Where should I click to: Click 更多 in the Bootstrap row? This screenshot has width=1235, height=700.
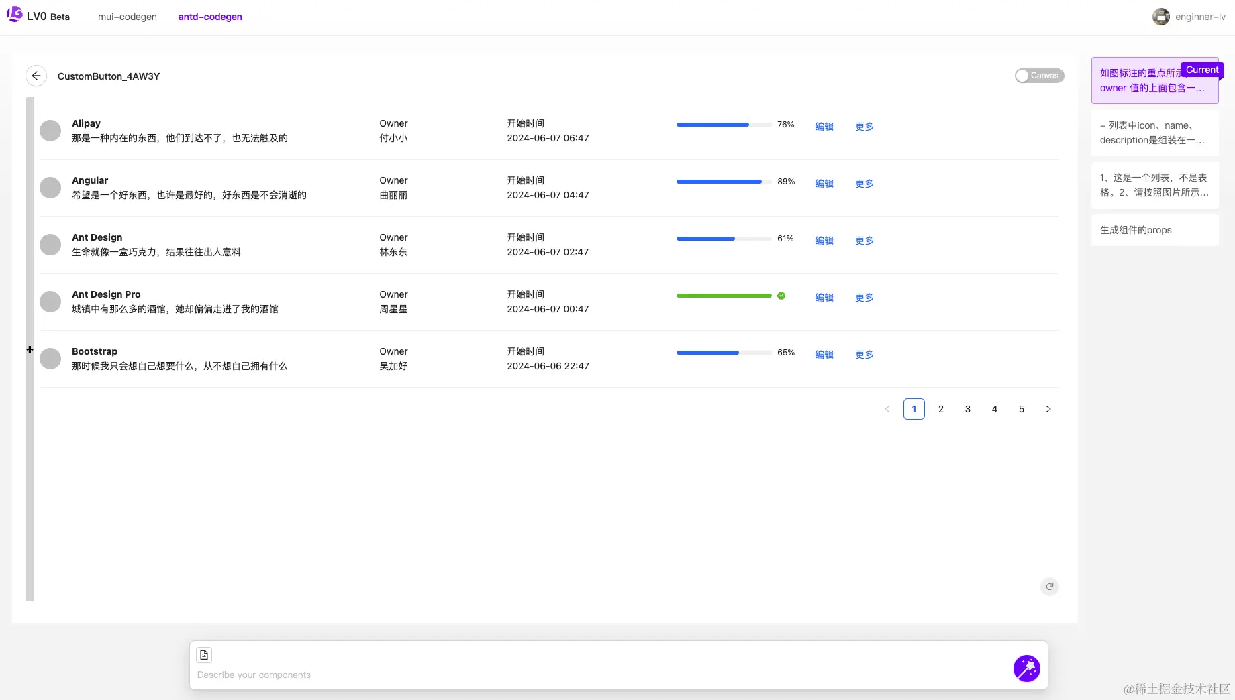point(864,355)
